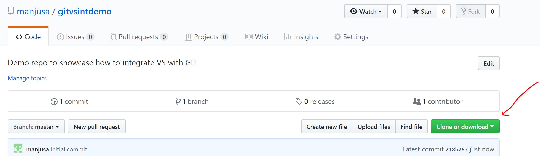Click the star icon on Star button
540x156 pixels.
tap(415, 11)
